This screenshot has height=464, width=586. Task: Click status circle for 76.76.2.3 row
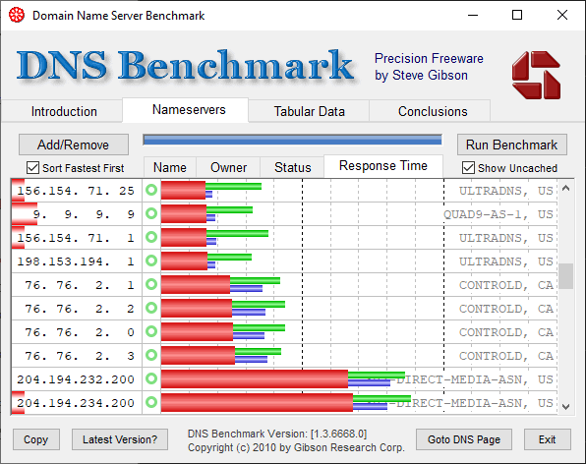151,355
